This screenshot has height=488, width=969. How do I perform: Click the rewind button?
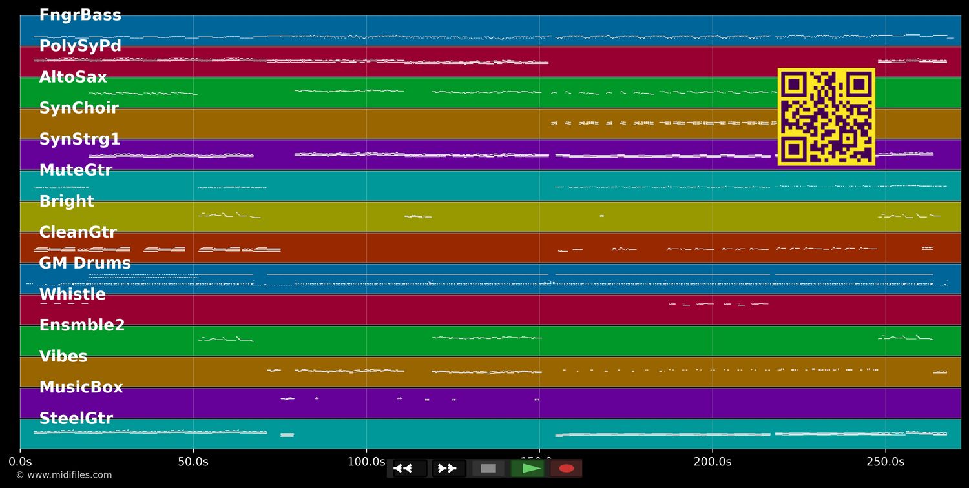pyautogui.click(x=410, y=468)
